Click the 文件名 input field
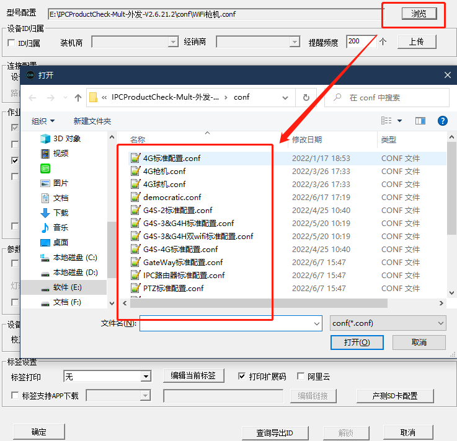 tap(231, 323)
